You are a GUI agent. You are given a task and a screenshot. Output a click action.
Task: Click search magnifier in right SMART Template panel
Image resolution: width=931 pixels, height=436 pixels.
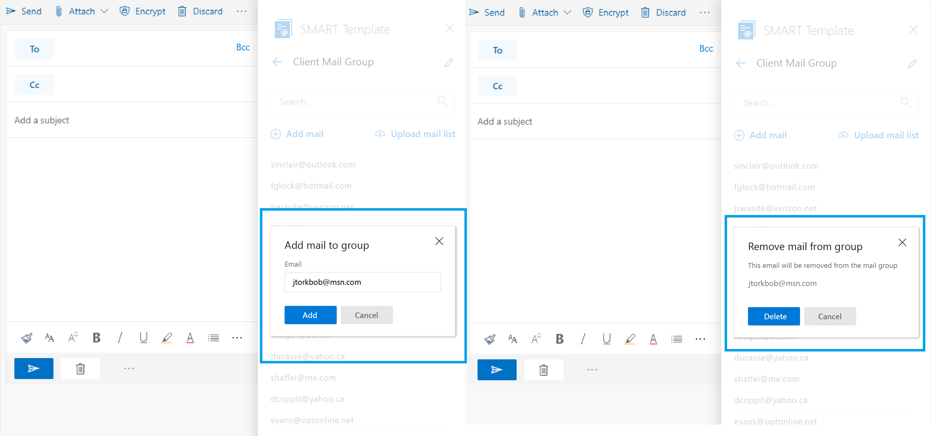(x=906, y=102)
